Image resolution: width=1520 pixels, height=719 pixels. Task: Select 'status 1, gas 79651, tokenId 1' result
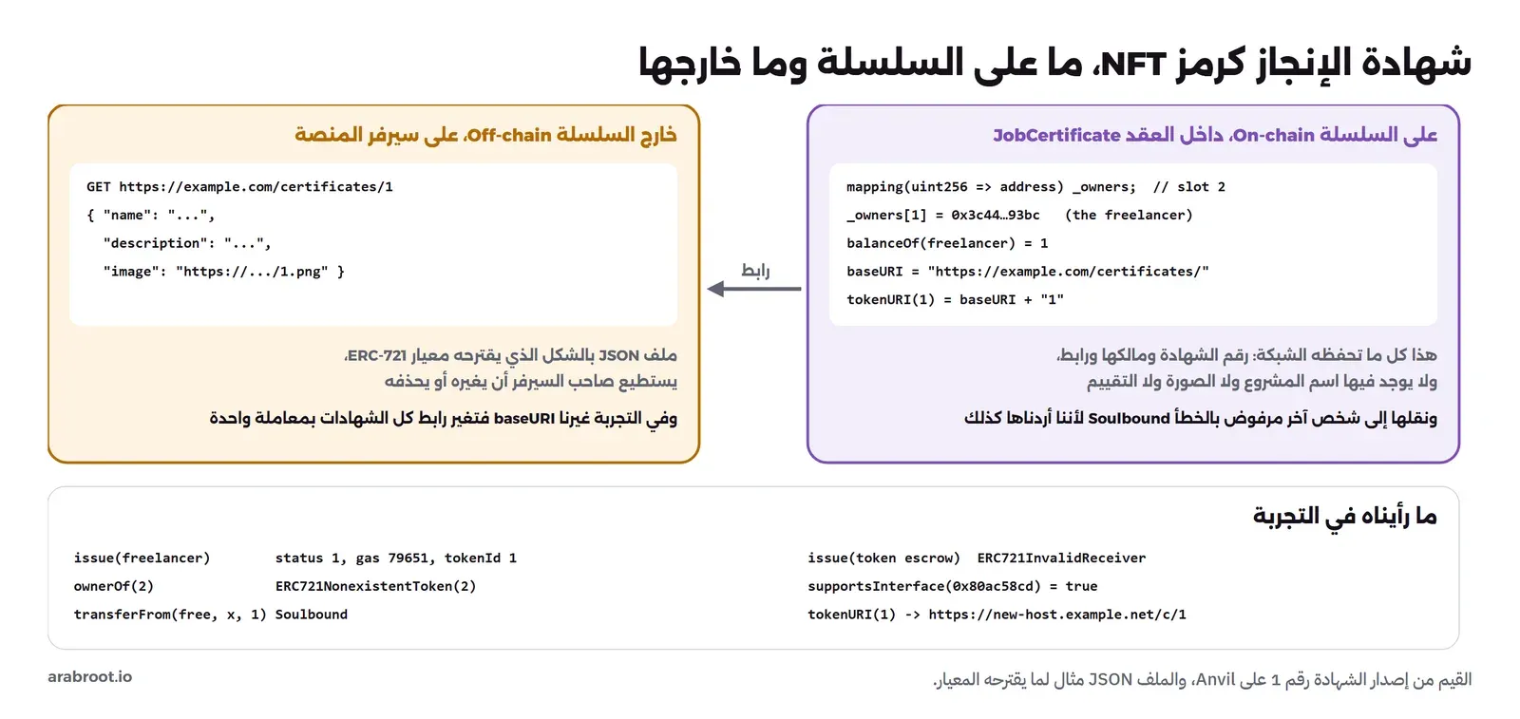(x=396, y=558)
